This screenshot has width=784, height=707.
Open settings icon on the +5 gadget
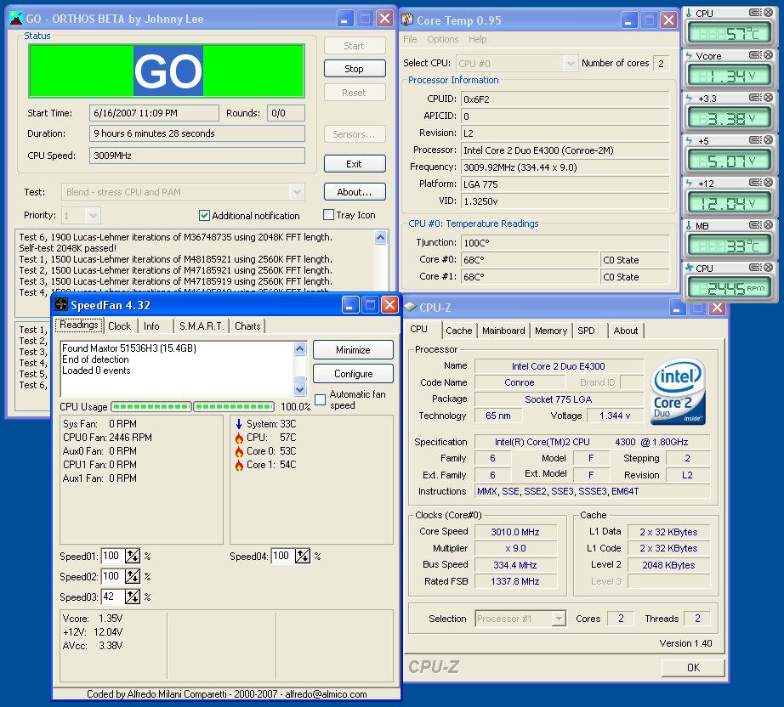(x=755, y=140)
